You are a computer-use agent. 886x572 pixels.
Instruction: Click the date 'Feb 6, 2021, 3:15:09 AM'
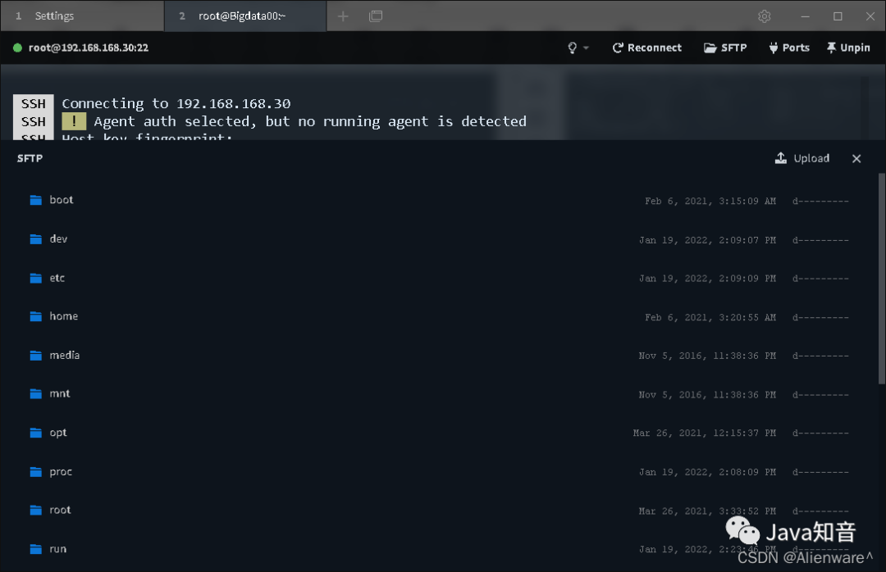tap(710, 201)
